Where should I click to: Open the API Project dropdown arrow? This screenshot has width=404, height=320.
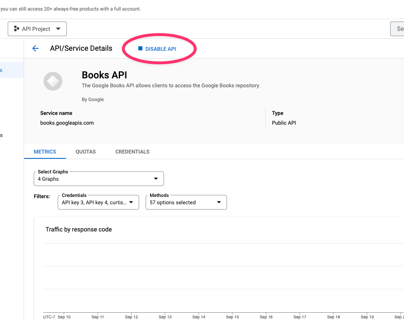[58, 29]
